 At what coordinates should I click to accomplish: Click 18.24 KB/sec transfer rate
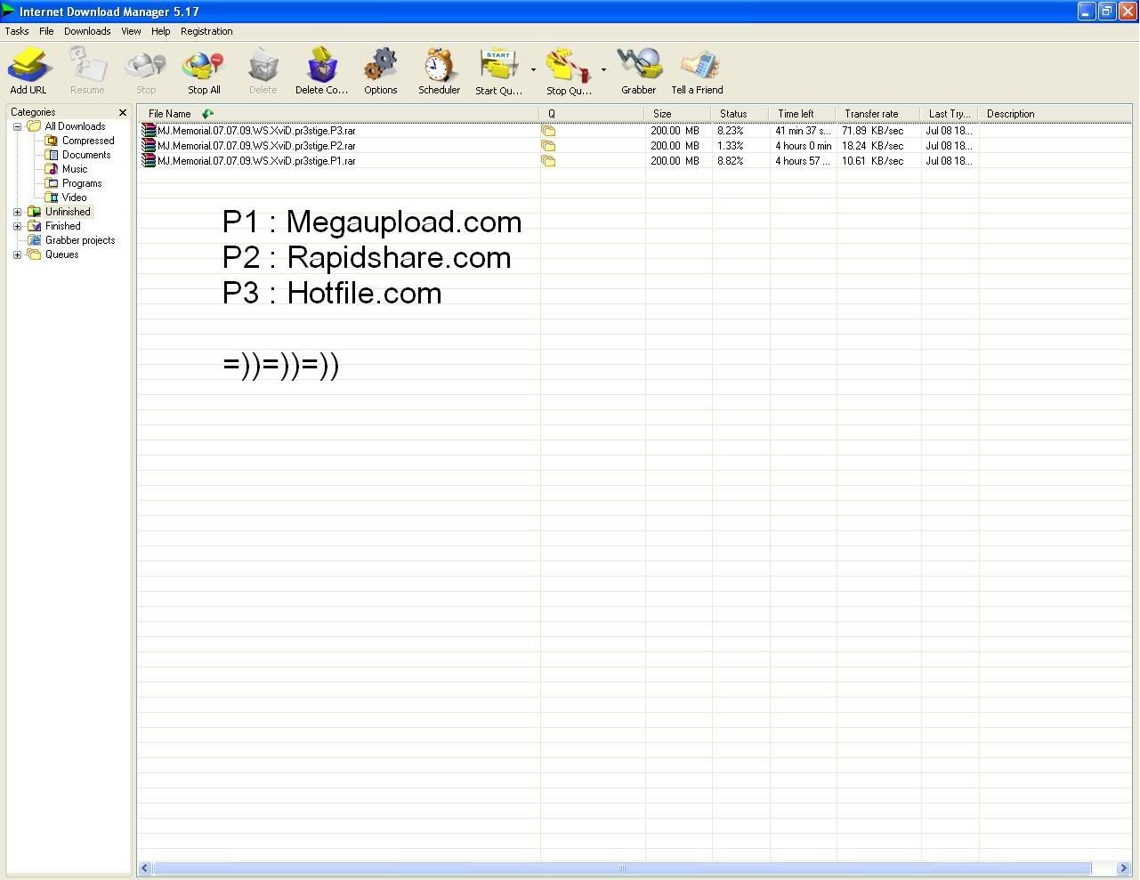point(873,146)
